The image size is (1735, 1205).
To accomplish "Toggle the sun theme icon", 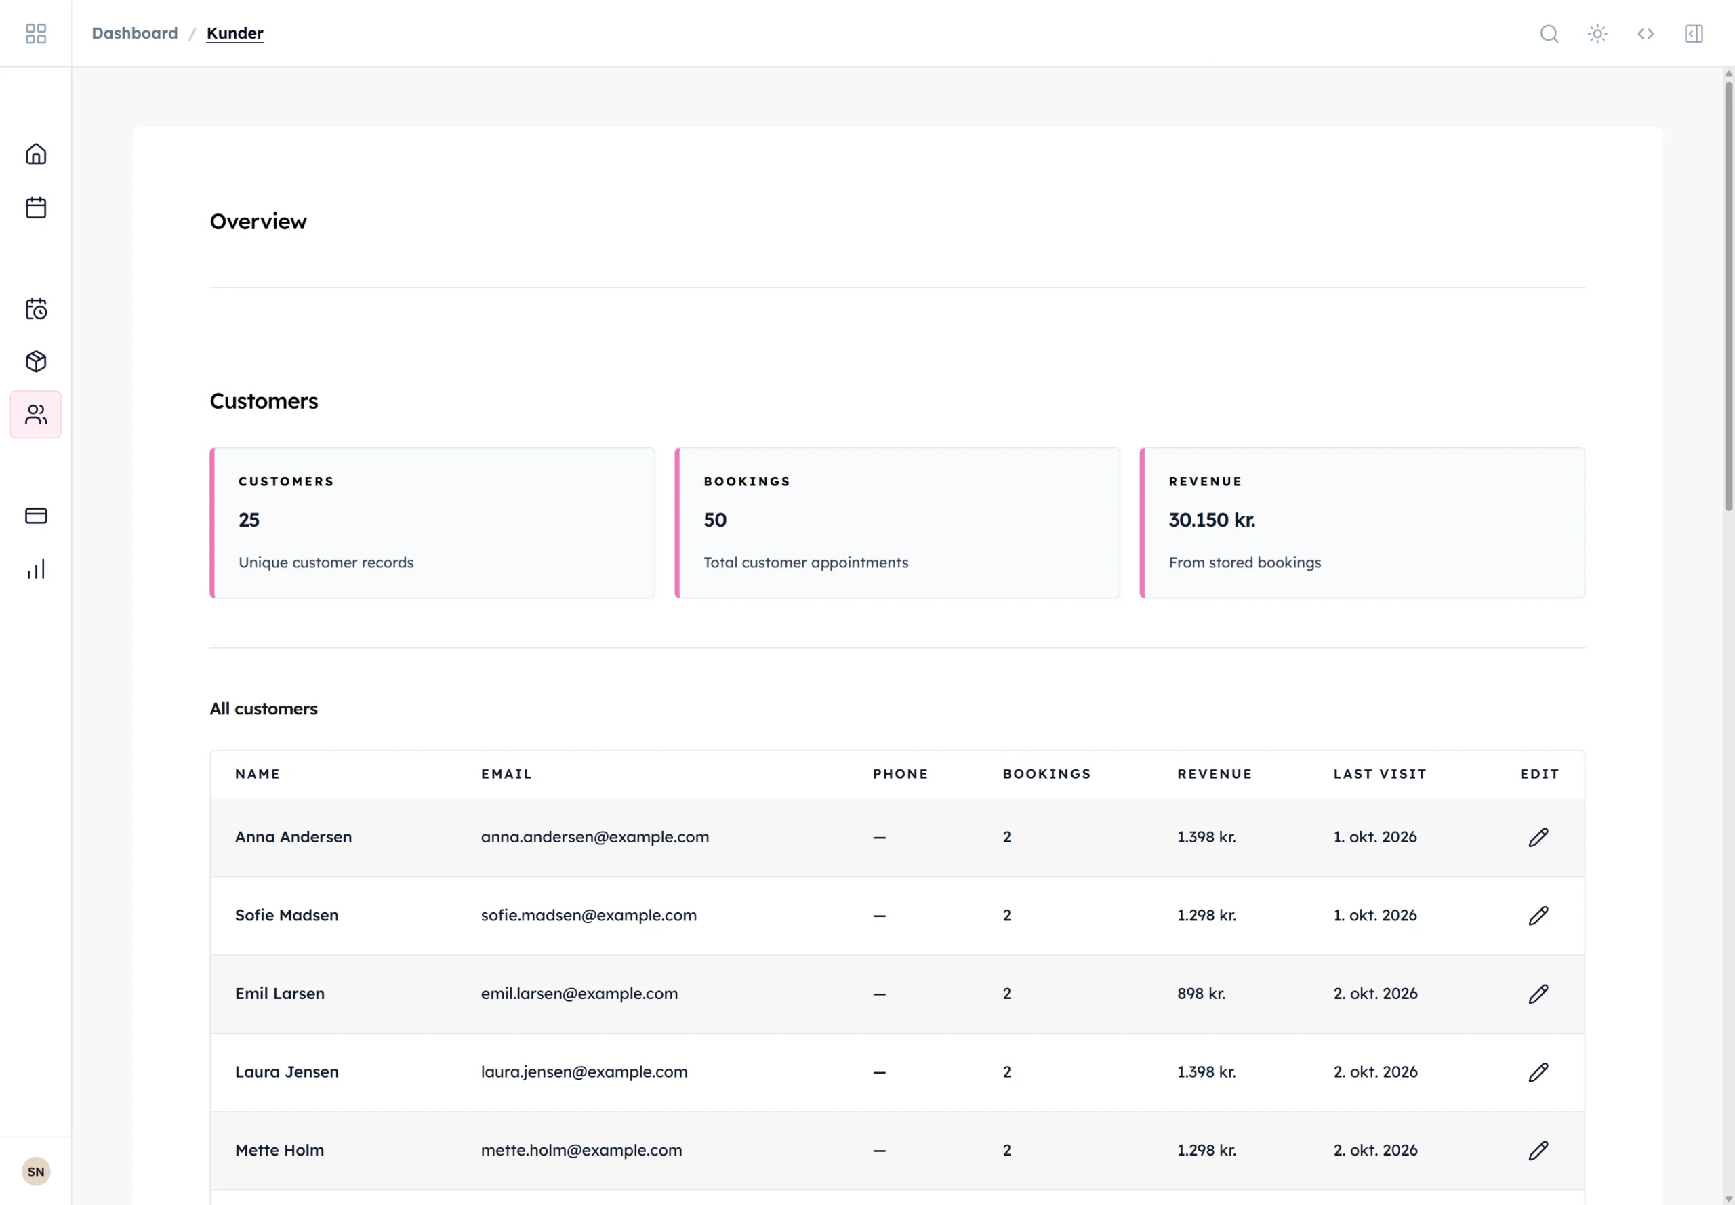I will point(1597,33).
